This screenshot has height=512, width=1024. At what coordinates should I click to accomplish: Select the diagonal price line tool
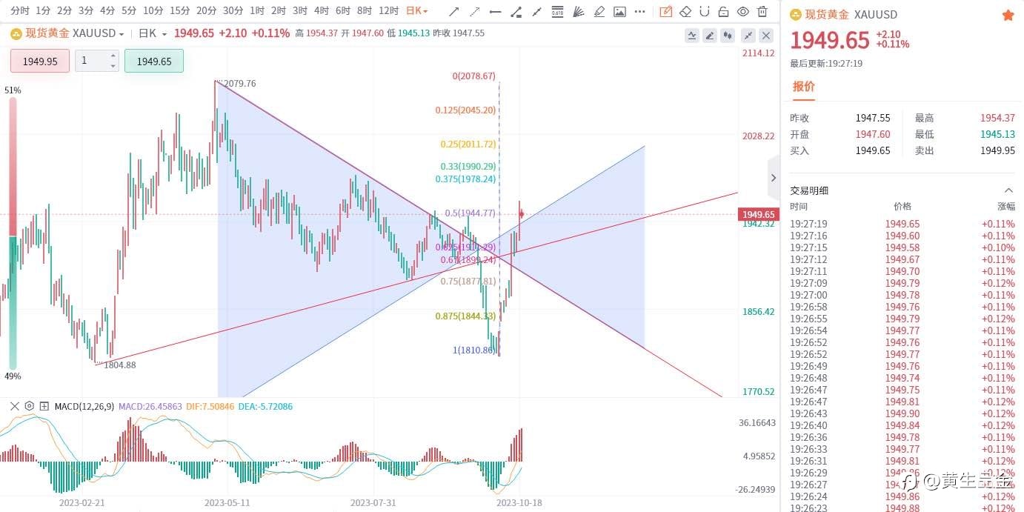(536, 11)
